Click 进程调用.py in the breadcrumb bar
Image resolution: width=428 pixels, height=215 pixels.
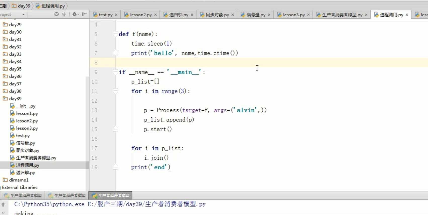pos(50,6)
